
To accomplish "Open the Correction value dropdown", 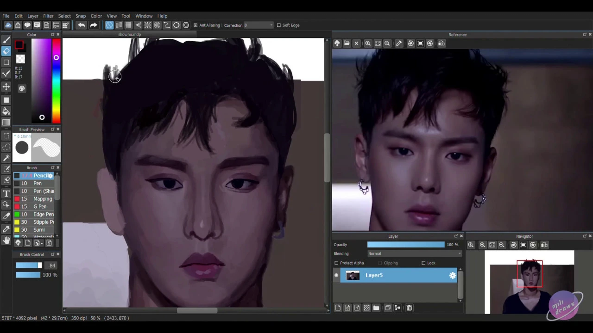I will pos(259,25).
